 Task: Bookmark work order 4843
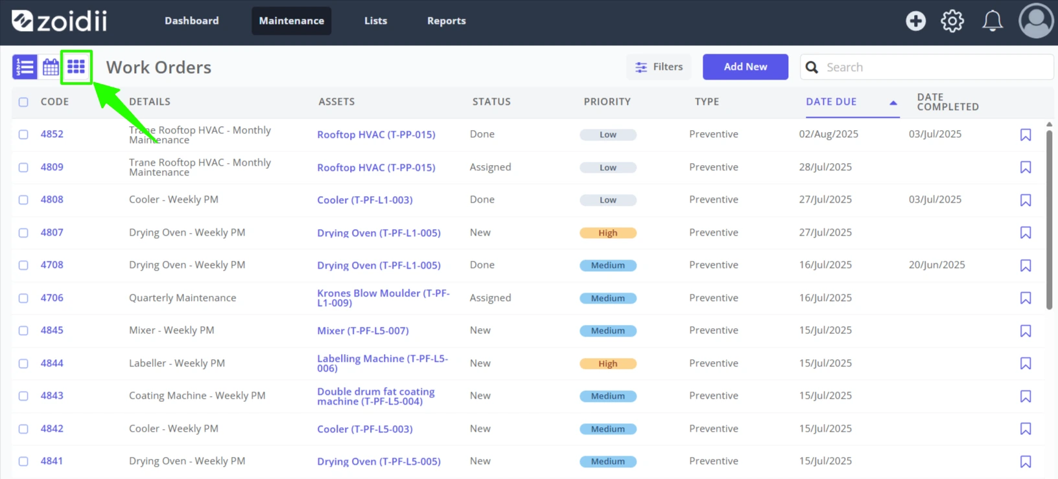[1026, 396]
